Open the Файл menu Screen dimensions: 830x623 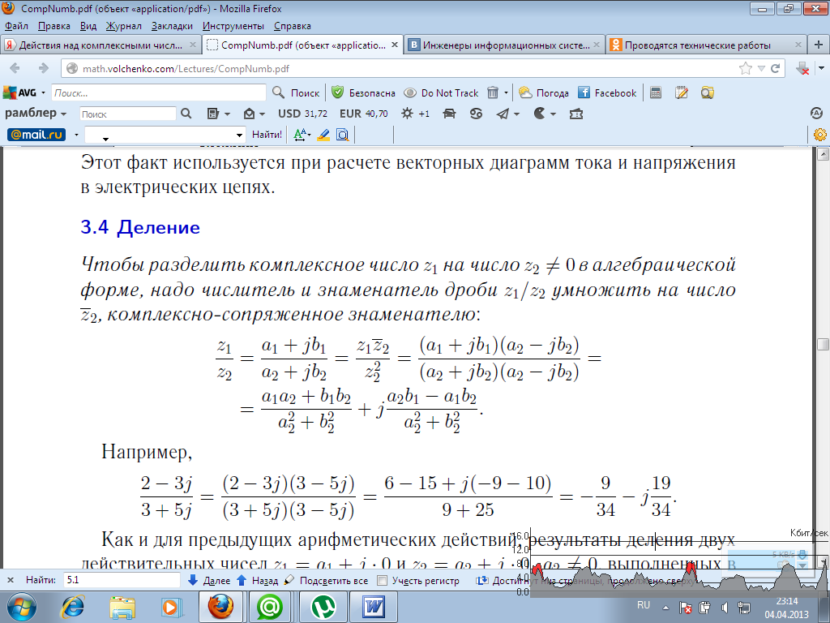coord(16,26)
